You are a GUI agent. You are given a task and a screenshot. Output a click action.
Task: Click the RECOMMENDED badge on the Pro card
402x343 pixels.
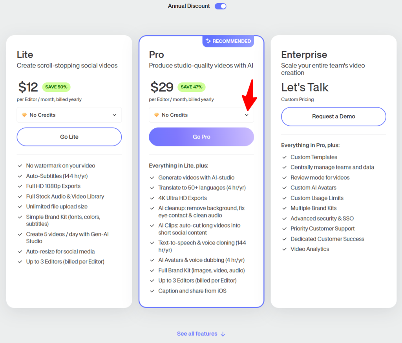[228, 41]
